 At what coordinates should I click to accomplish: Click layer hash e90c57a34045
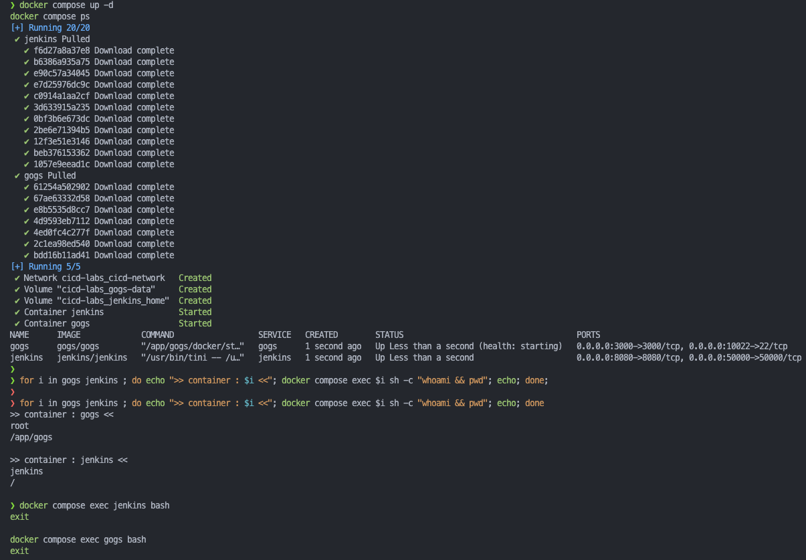[x=62, y=74]
